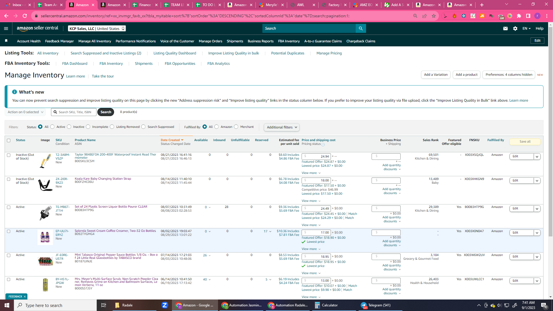Select the Search Suppressed radio filter
The height and width of the screenshot is (311, 553).
pyautogui.click(x=143, y=127)
